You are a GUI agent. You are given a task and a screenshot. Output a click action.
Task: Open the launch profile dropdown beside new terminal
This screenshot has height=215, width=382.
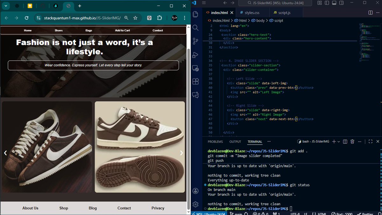coord(339,141)
